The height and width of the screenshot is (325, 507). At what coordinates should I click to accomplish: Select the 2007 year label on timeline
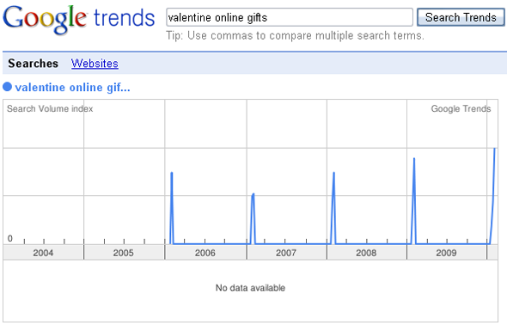coord(286,253)
